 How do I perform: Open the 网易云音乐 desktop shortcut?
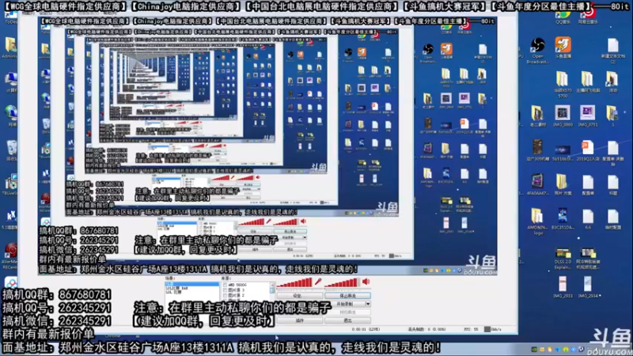pyautogui.click(x=588, y=17)
